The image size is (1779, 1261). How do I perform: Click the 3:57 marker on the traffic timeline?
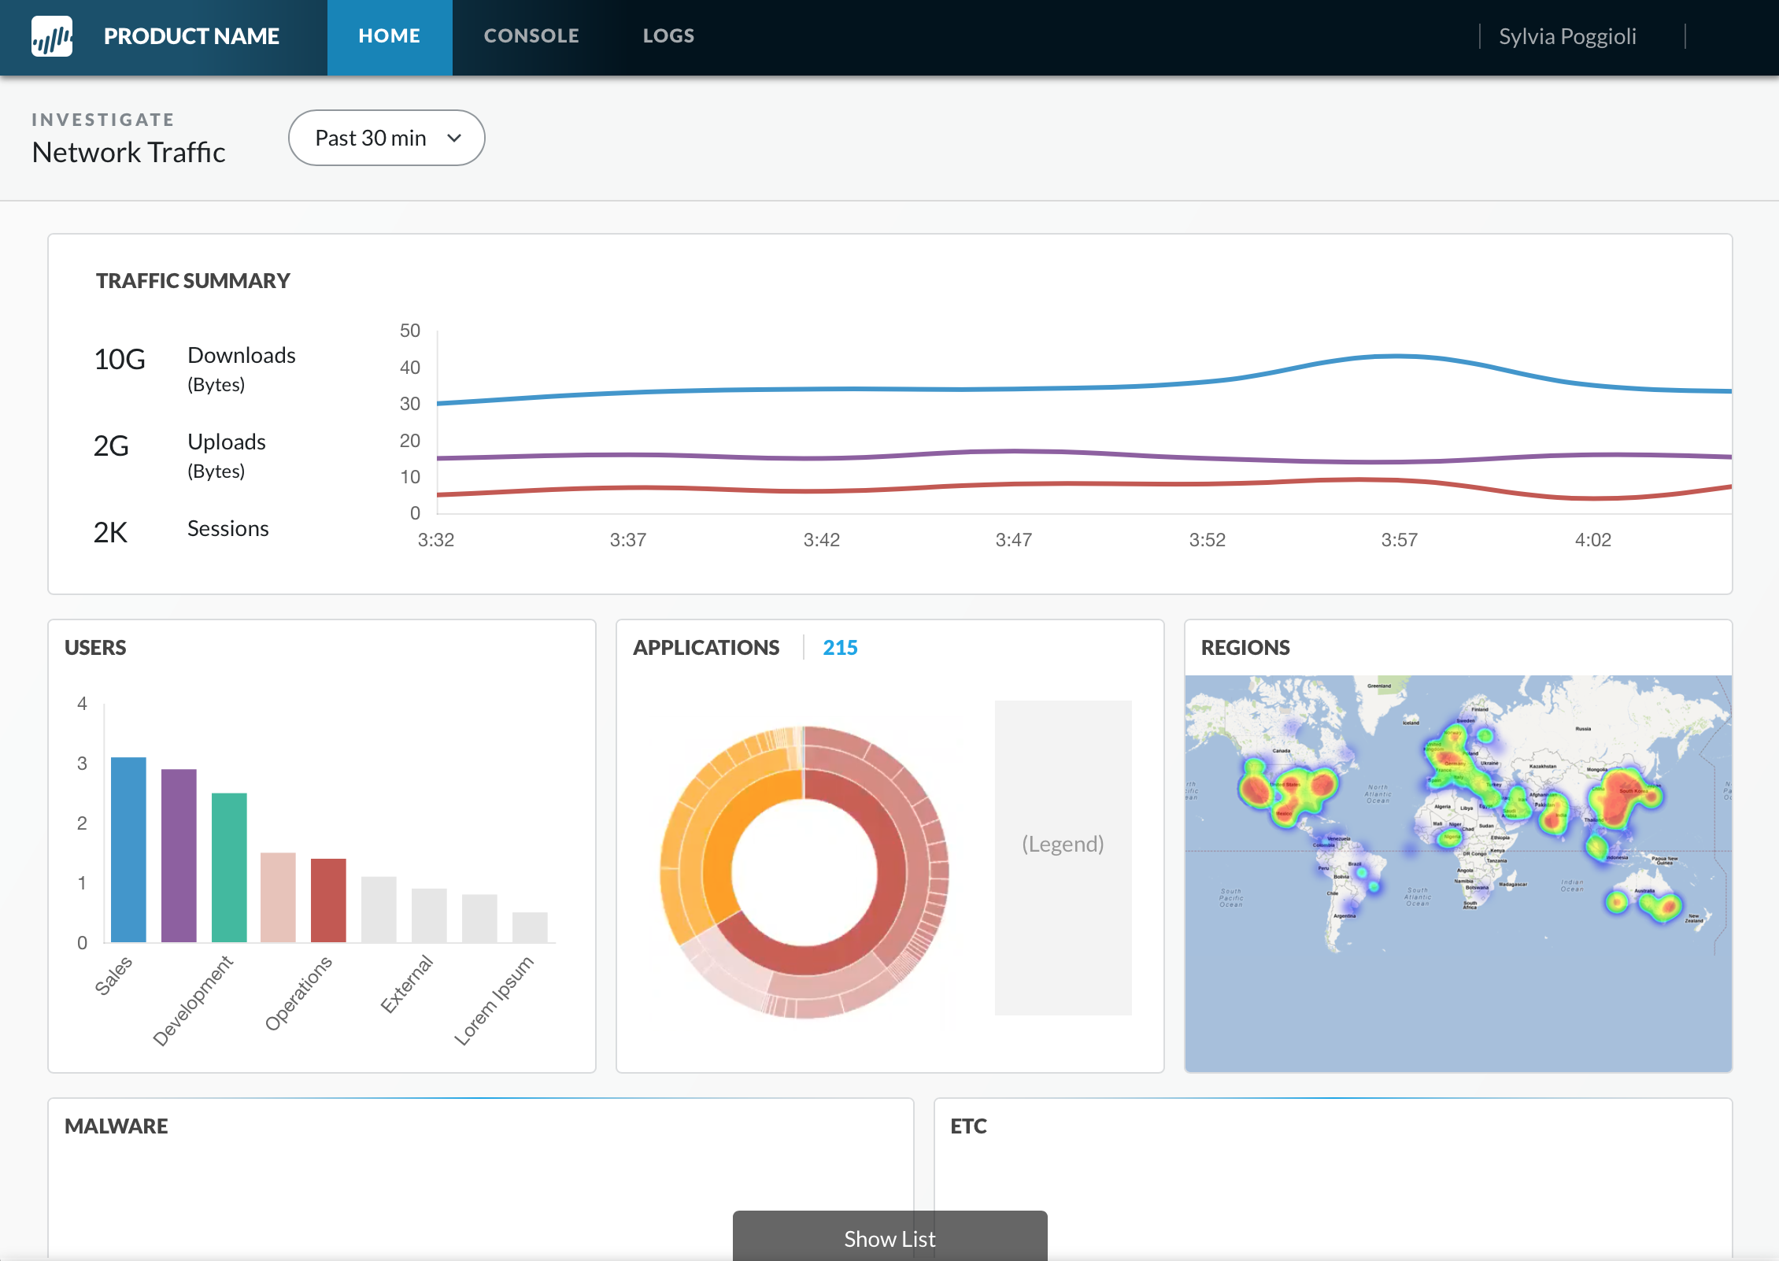1399,540
